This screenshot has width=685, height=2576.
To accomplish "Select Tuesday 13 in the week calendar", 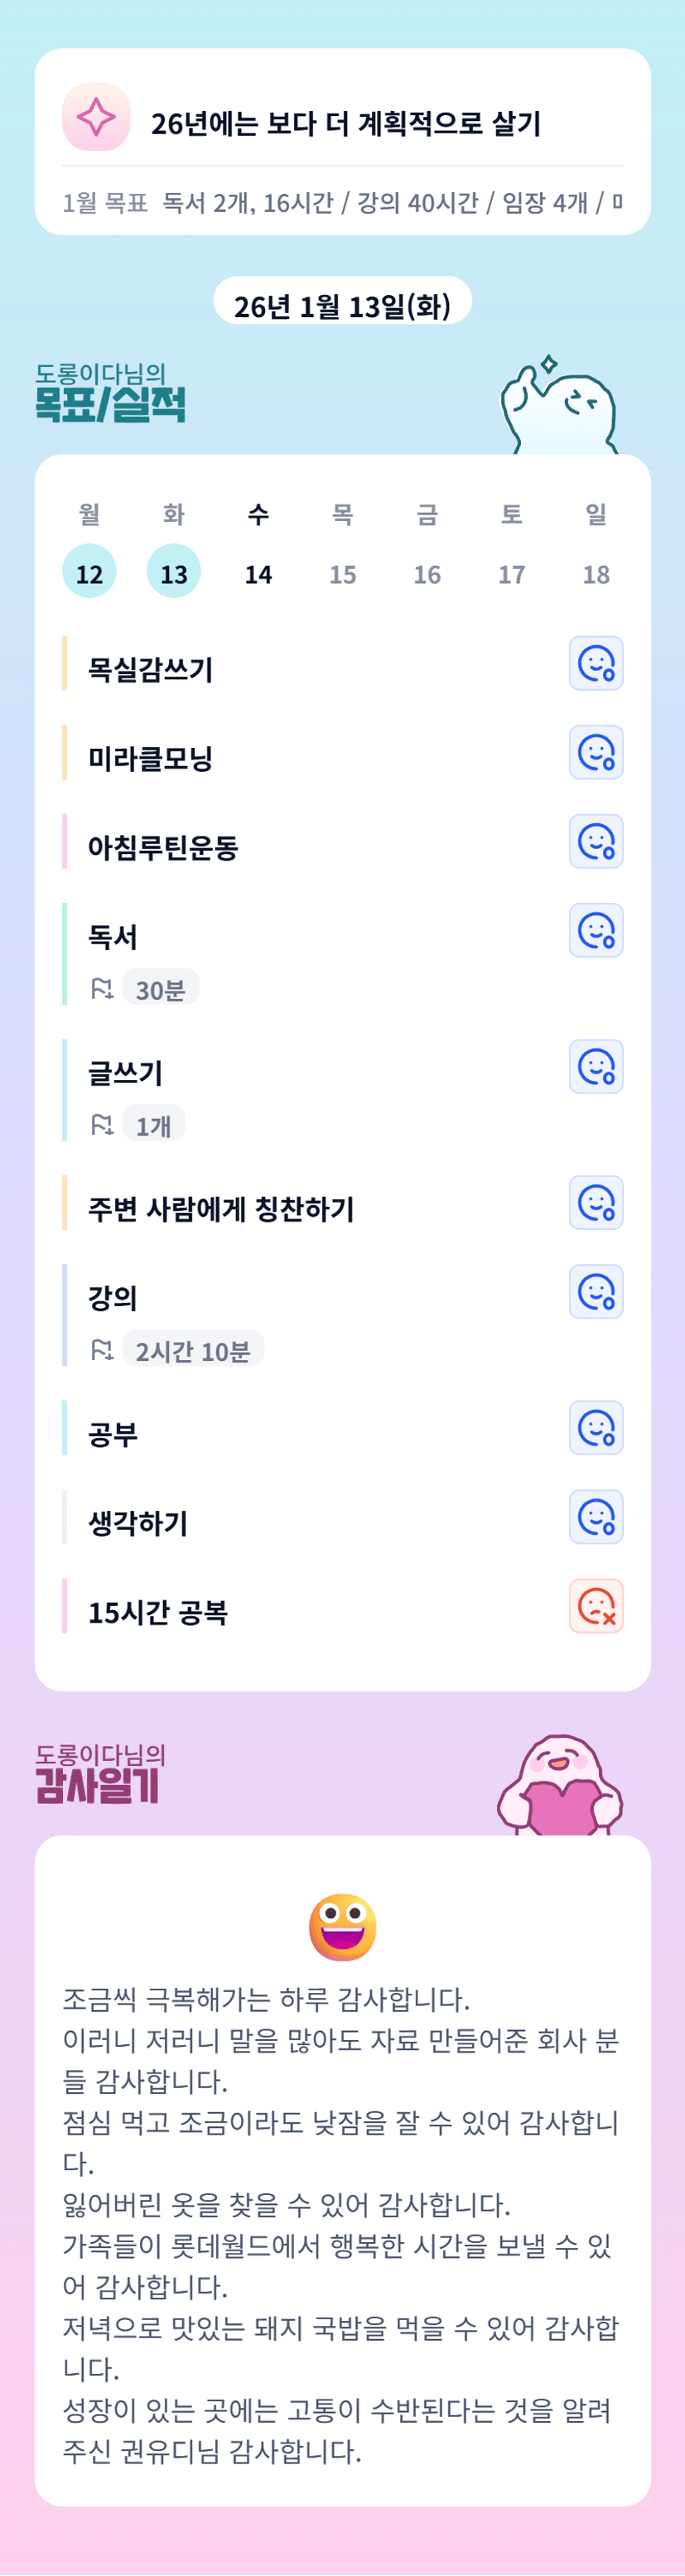I will [x=174, y=572].
